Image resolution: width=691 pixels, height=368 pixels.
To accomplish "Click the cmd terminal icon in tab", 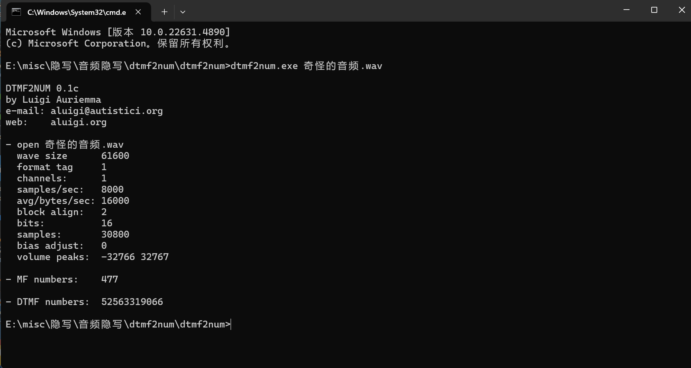I will (x=16, y=12).
